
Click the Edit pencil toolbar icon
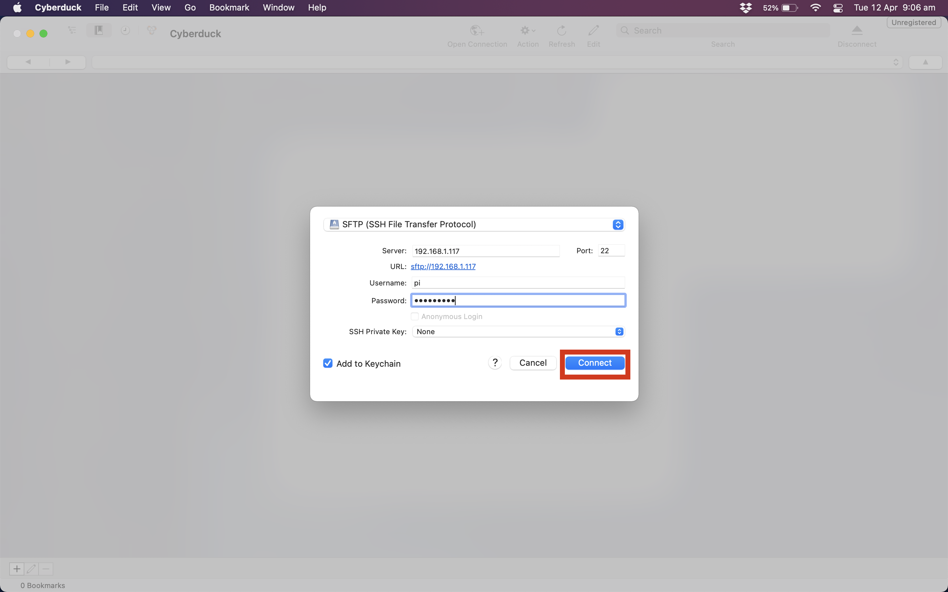click(593, 31)
